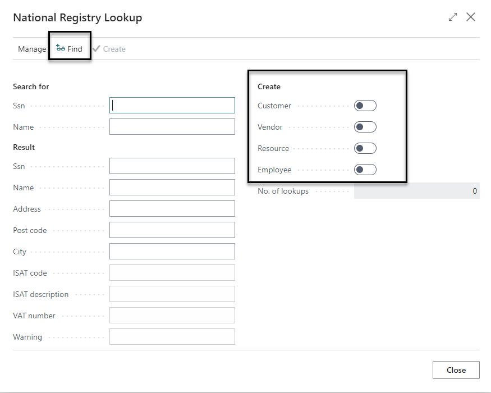Click the 'ISAT code' label

[30, 273]
